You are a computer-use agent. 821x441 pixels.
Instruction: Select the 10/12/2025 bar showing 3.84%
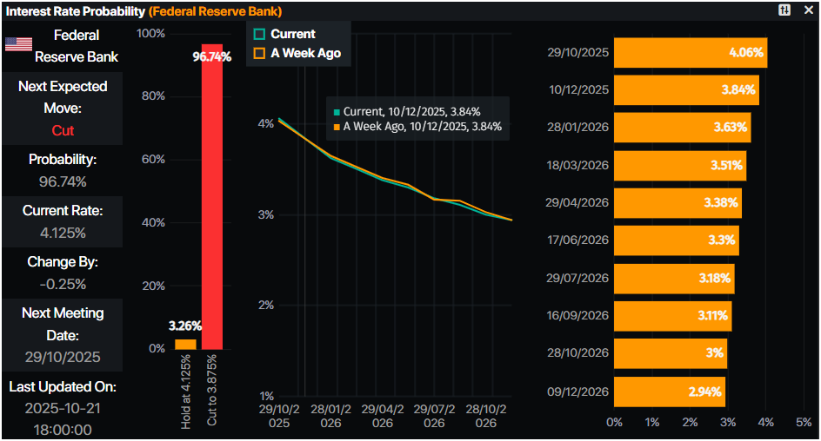pos(685,90)
